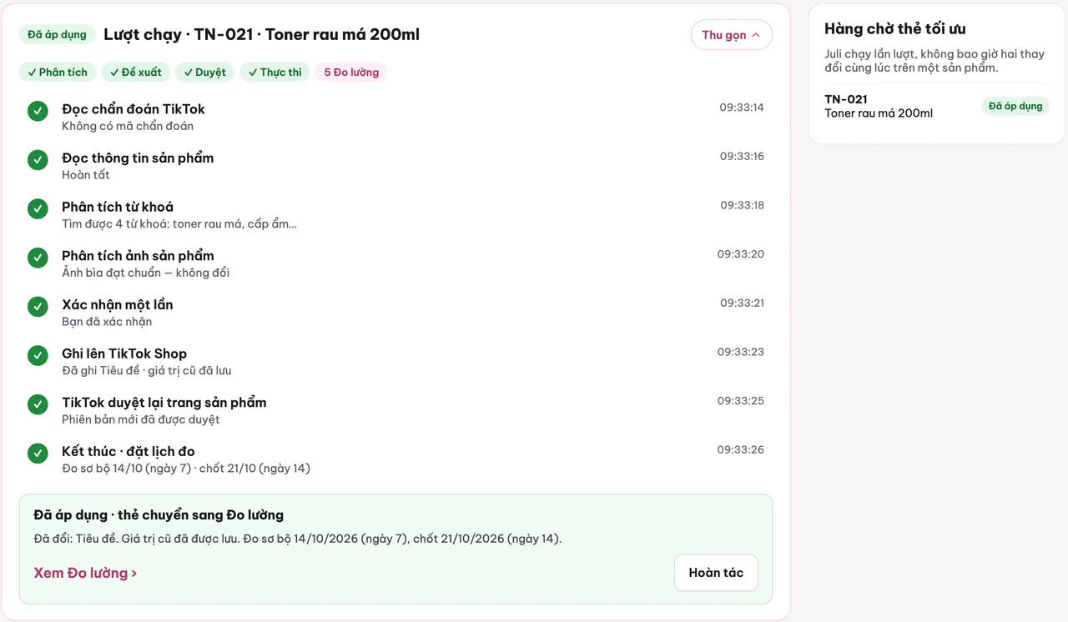Screen dimensions: 1068x622
Task: Undo the change with the Hoàn tác button
Action: pyautogui.click(x=716, y=573)
